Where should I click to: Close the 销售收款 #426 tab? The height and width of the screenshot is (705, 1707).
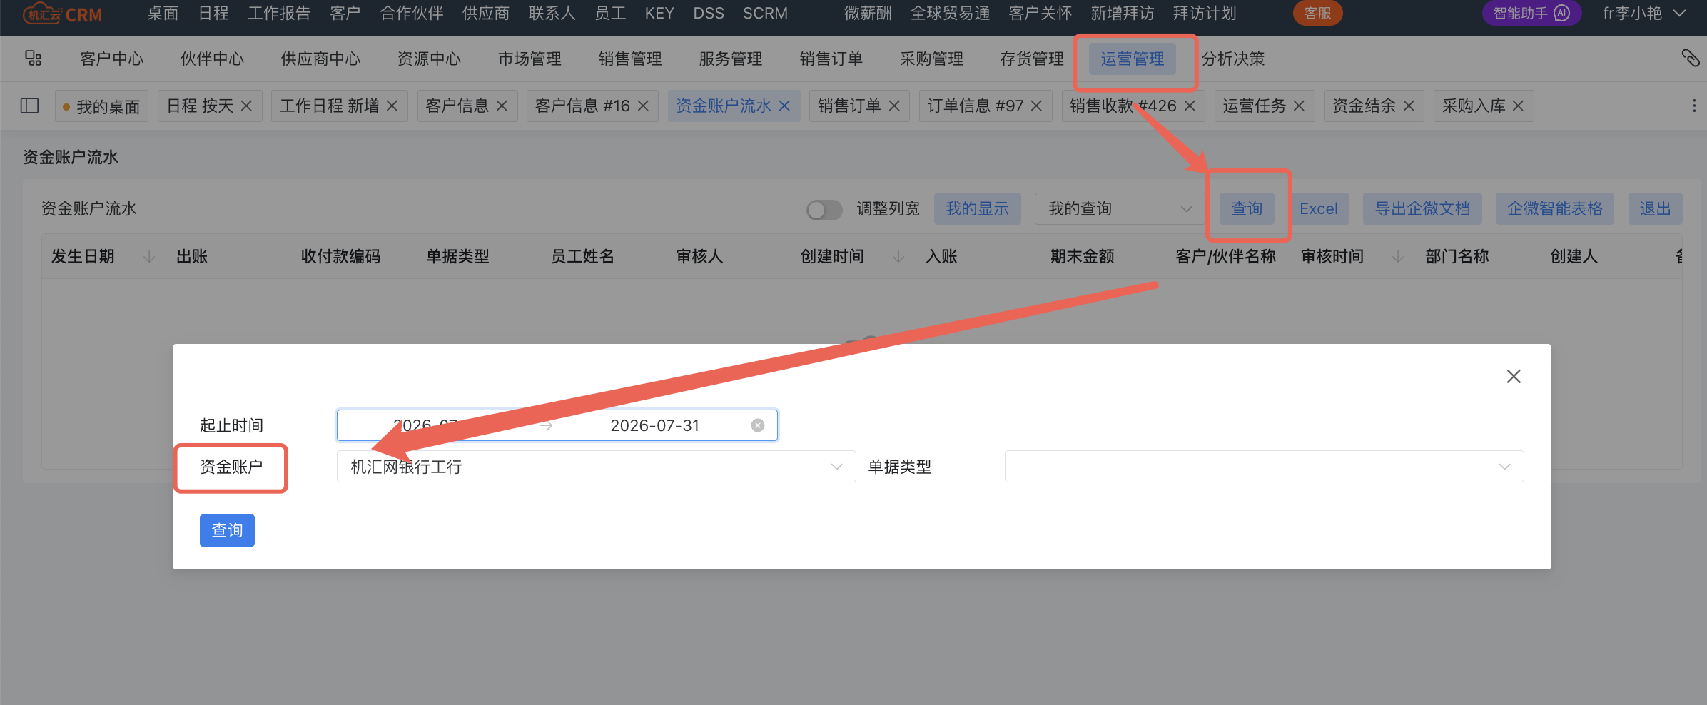pyautogui.click(x=1190, y=106)
